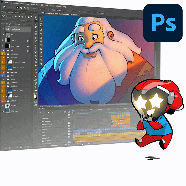Choose Add to selection mode icon
Viewport: 186px width, 186px height.
coord(21,8)
